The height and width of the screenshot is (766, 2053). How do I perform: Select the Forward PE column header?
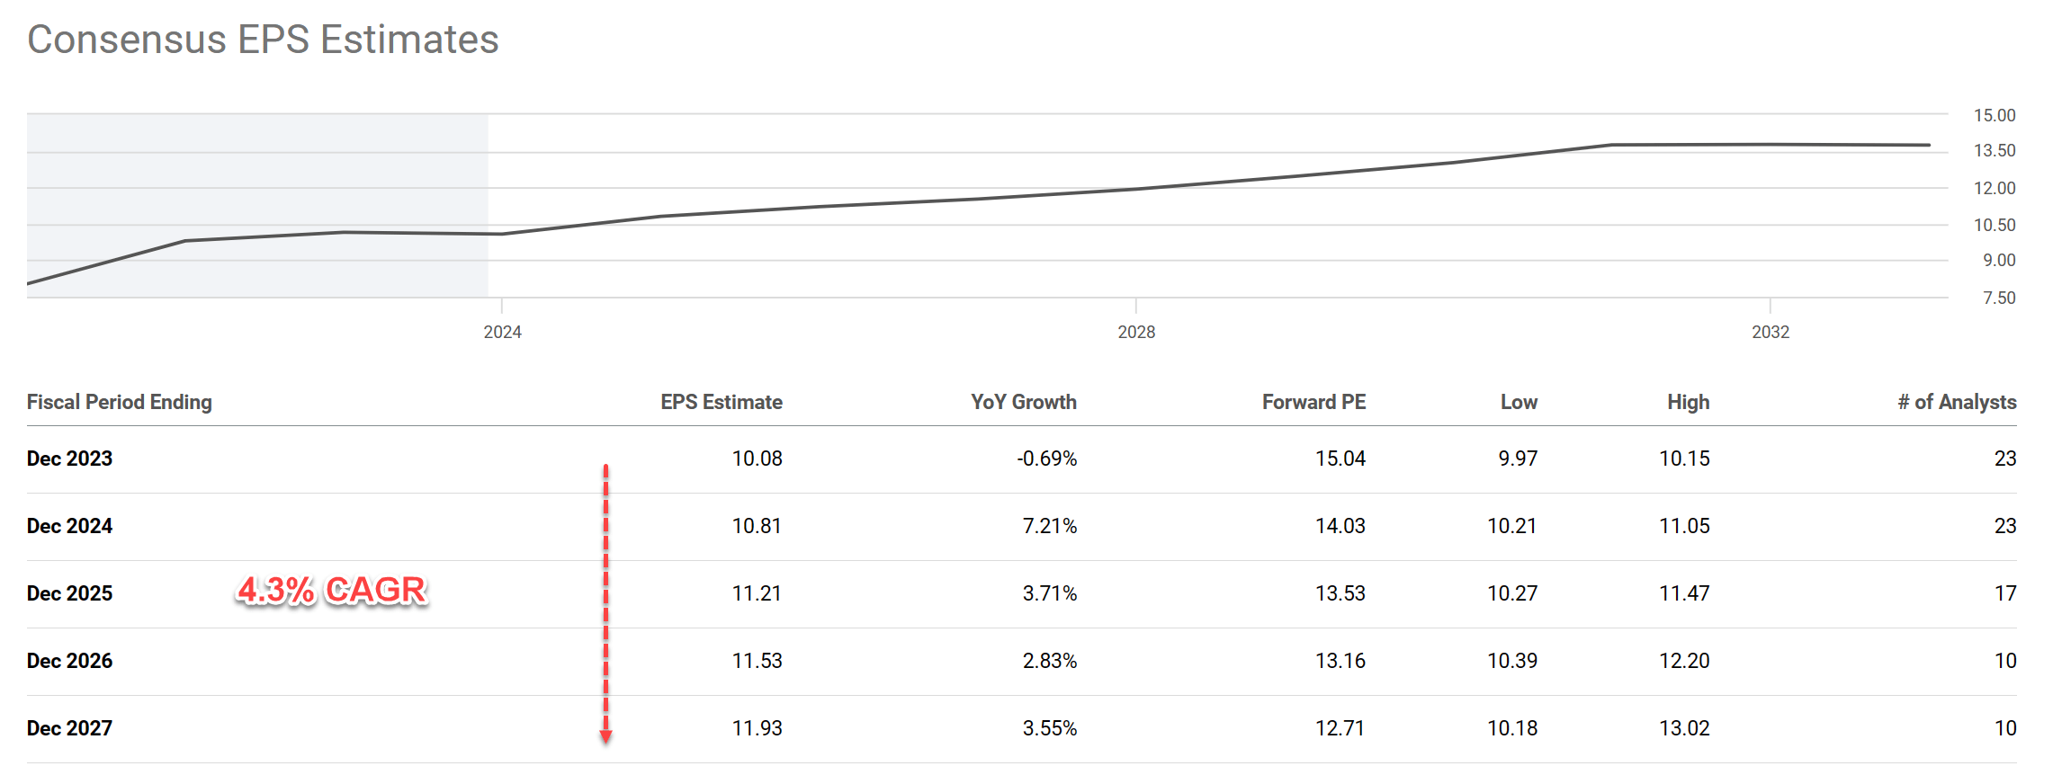(x=1313, y=402)
